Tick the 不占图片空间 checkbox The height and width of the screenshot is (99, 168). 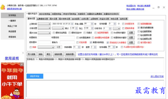click(x=122, y=47)
